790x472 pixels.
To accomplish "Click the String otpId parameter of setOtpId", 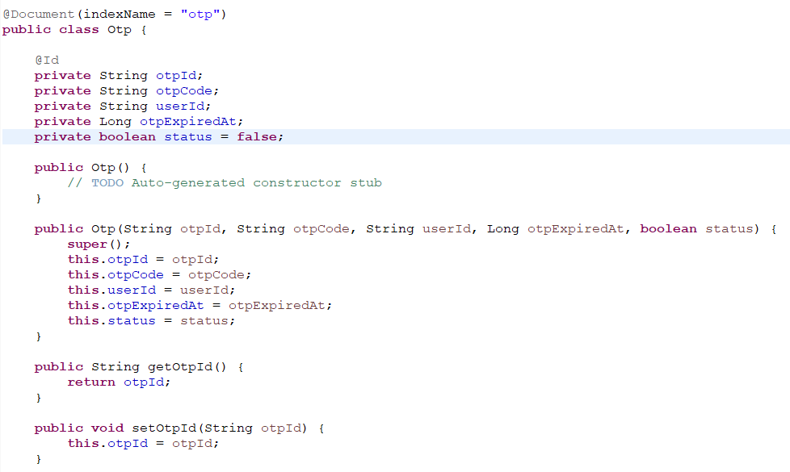I will point(253,428).
